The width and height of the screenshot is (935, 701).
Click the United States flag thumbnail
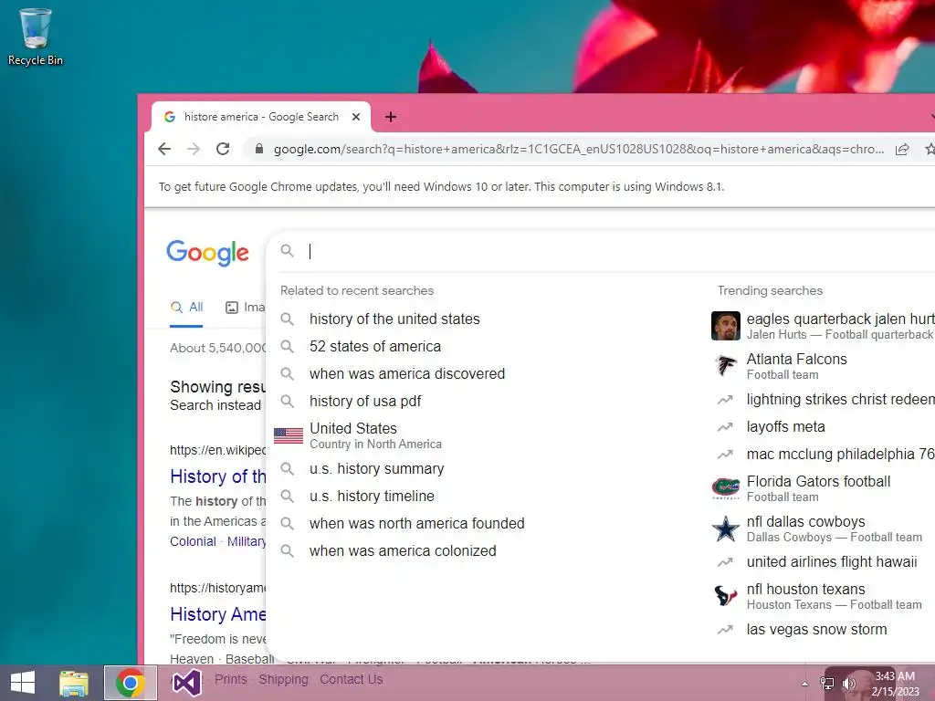(289, 435)
